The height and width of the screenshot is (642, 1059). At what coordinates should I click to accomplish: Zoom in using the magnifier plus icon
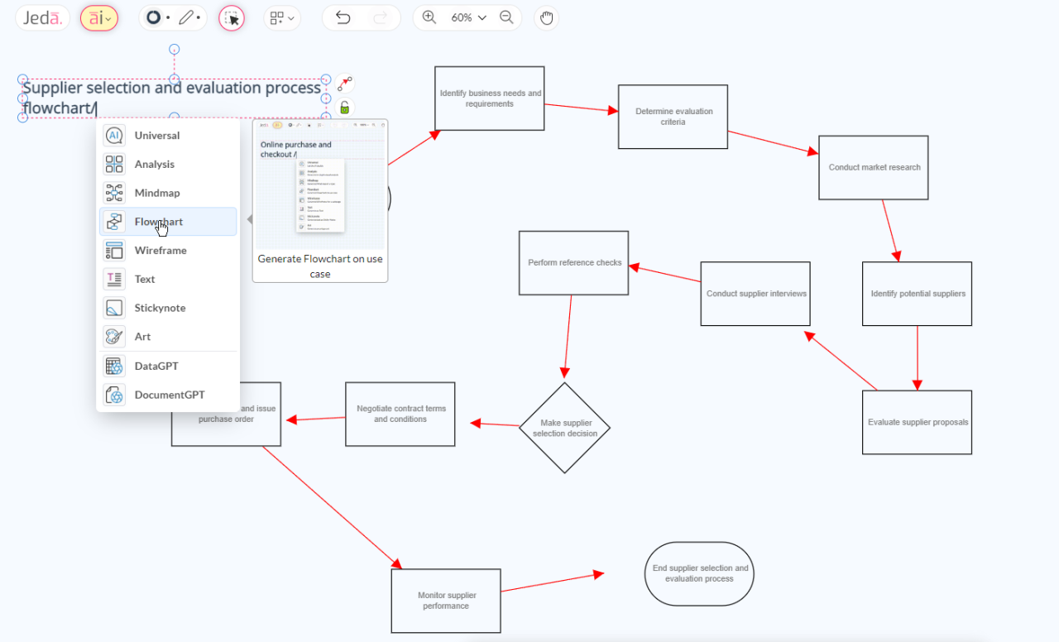429,17
